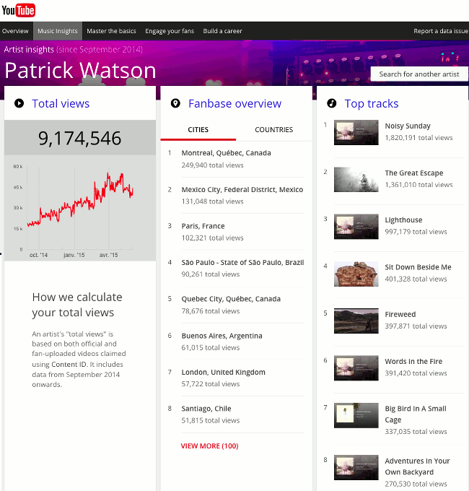469x491 pixels.
Task: Click 249,940 total views text
Action: click(212, 165)
